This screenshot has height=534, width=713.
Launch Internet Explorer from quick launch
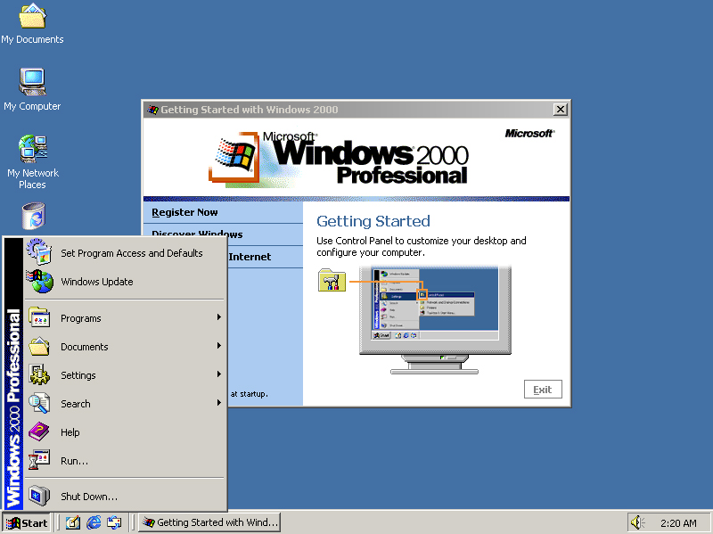[94, 522]
